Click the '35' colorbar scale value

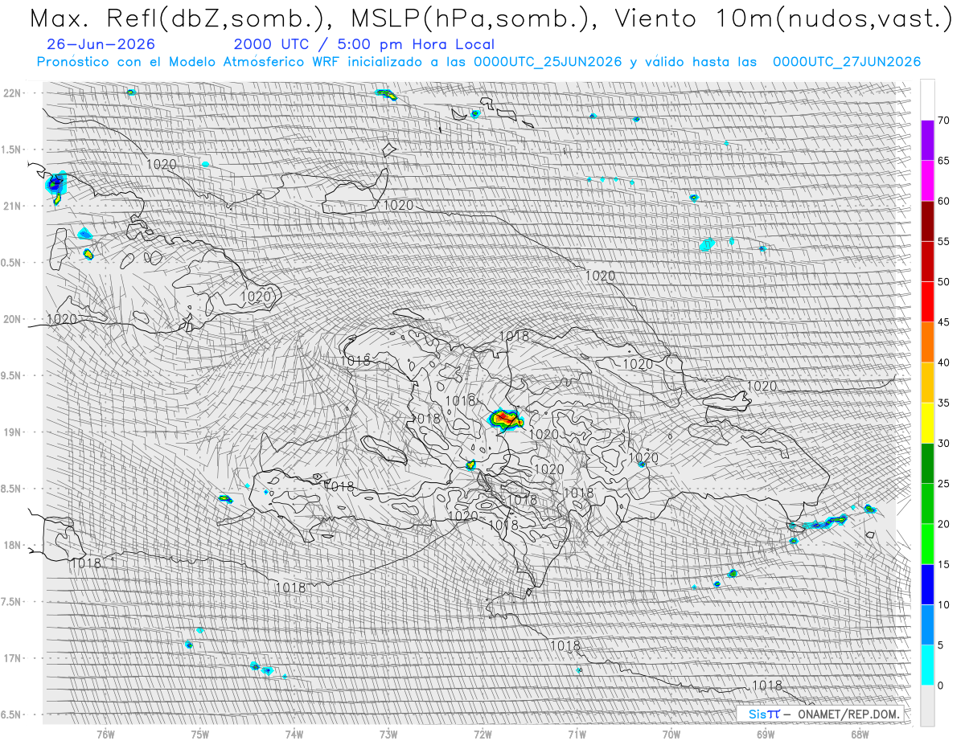pyautogui.click(x=944, y=403)
